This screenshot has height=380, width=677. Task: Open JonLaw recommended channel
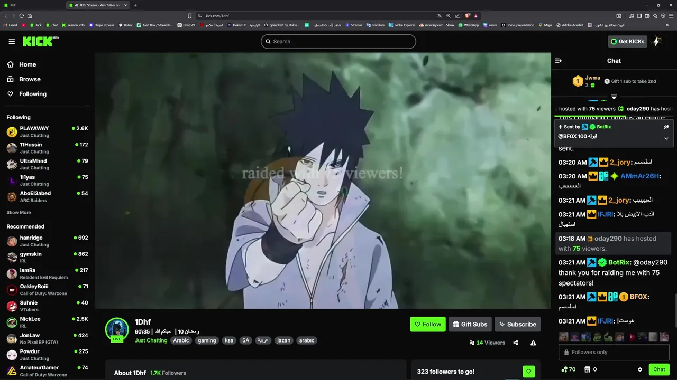pyautogui.click(x=47, y=339)
